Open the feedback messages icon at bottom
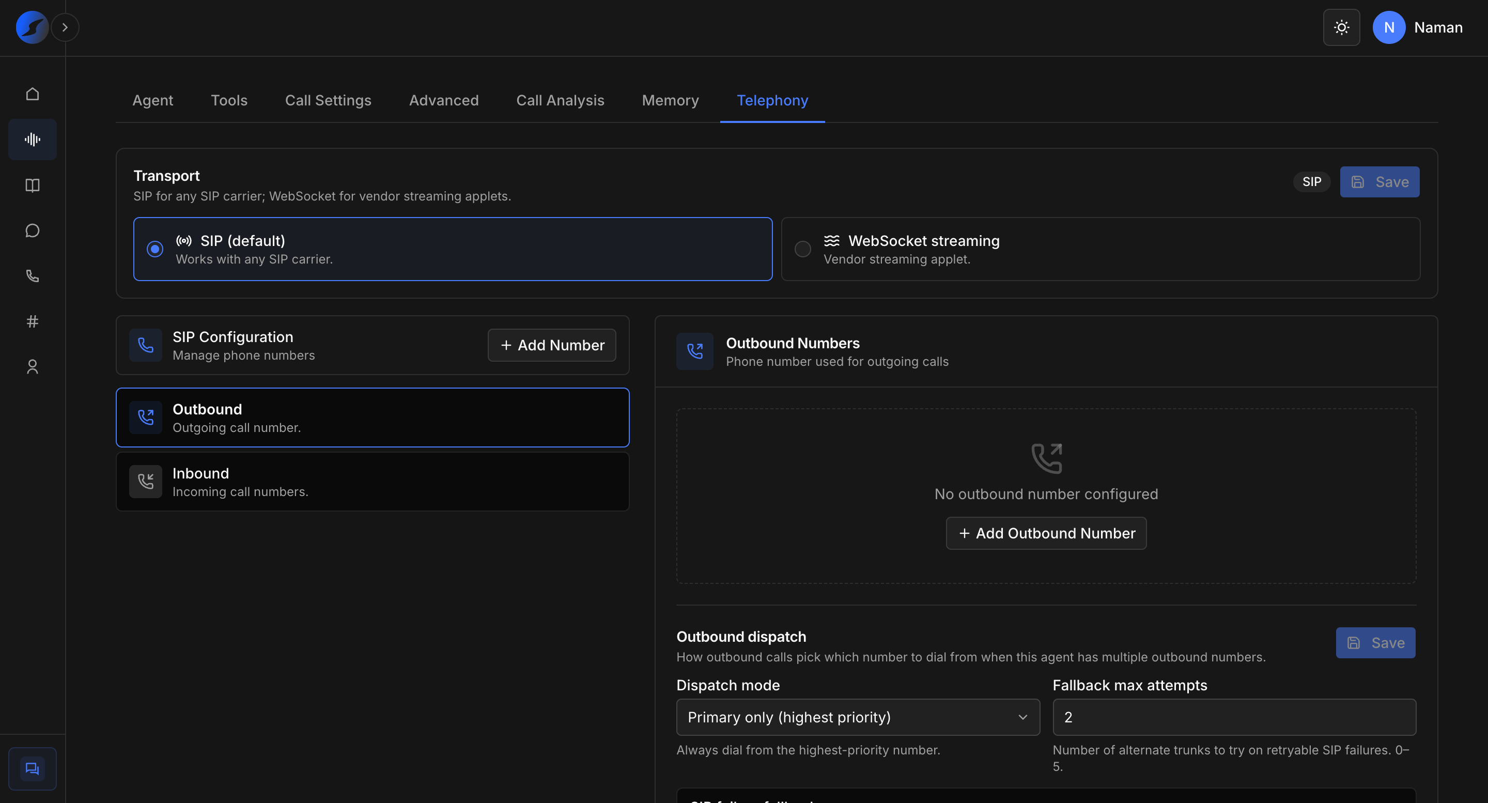The height and width of the screenshot is (803, 1488). coord(33,768)
